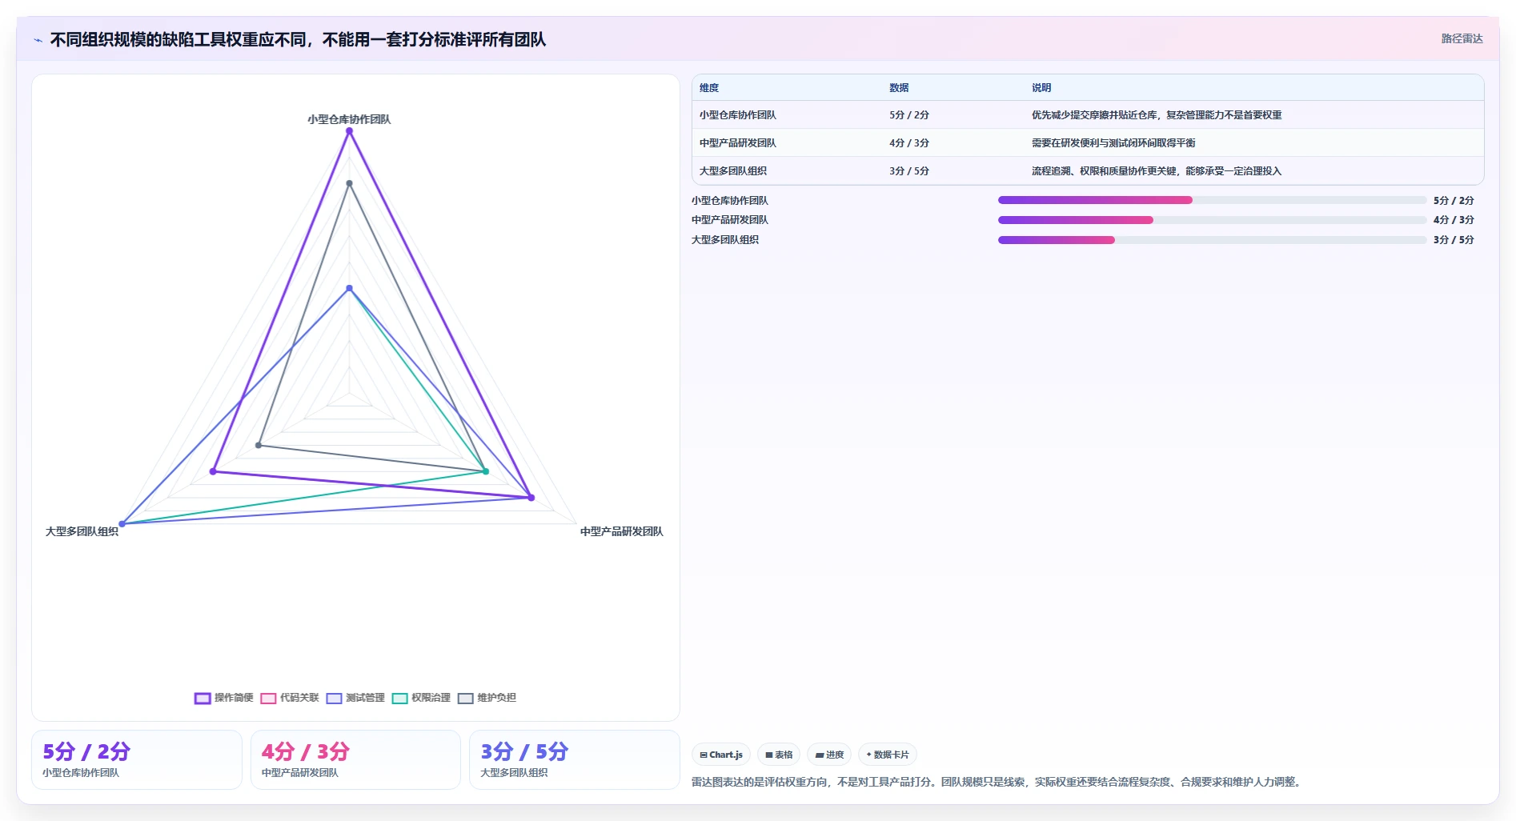Click the purple data point at radar top vertex

pos(349,132)
